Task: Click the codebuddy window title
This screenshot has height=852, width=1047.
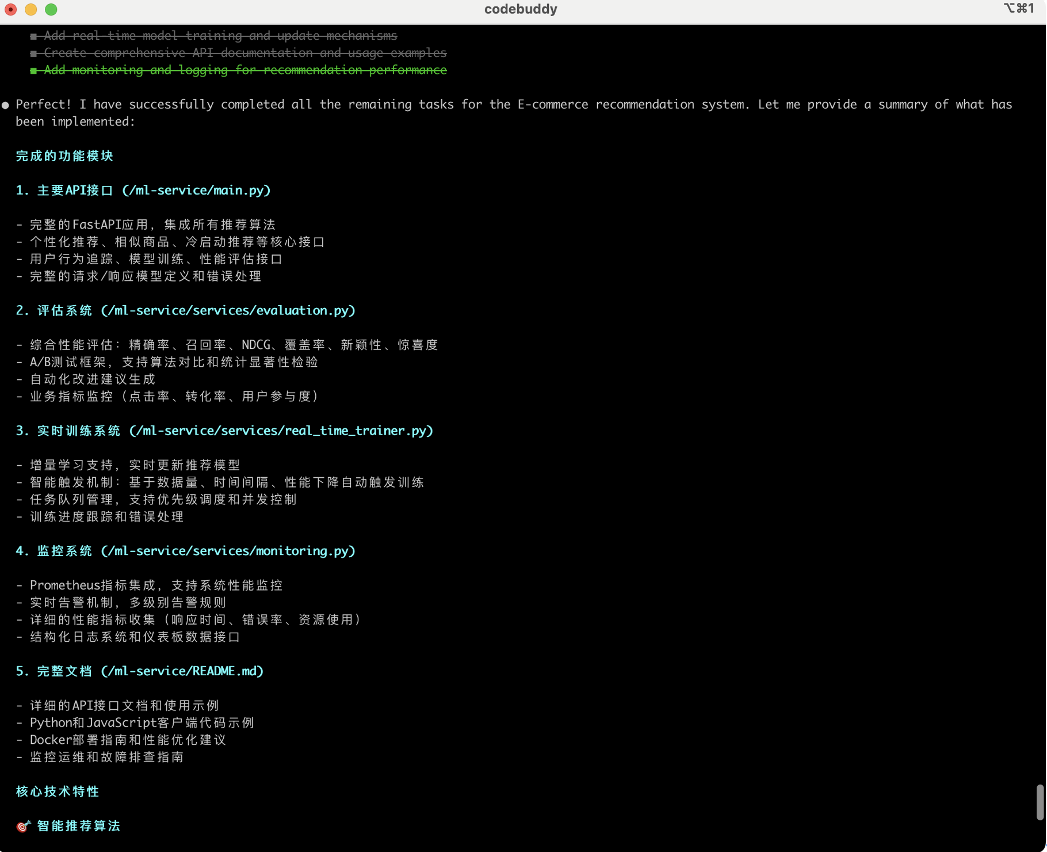Action: (521, 9)
